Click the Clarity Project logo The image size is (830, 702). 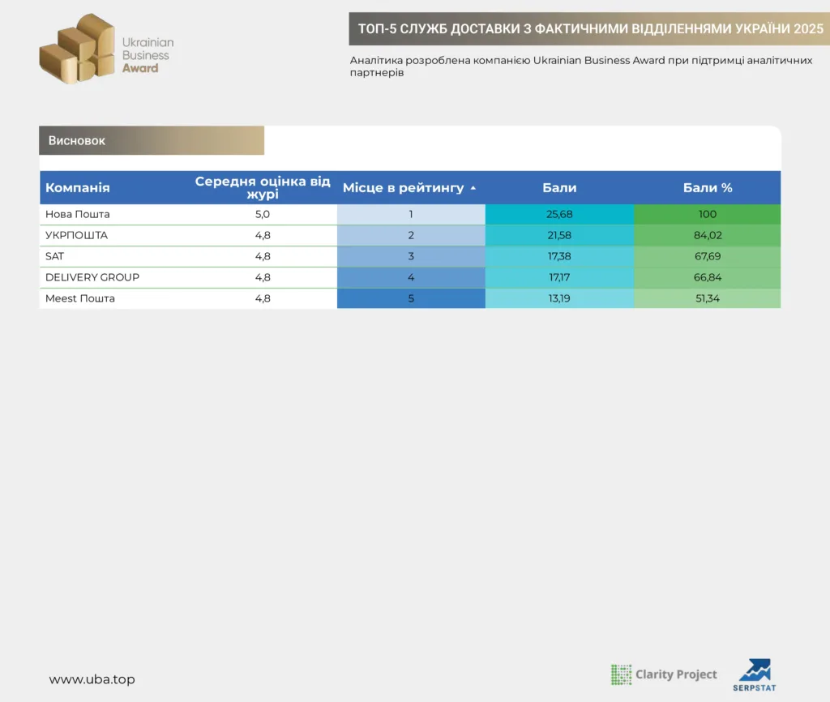(x=664, y=674)
